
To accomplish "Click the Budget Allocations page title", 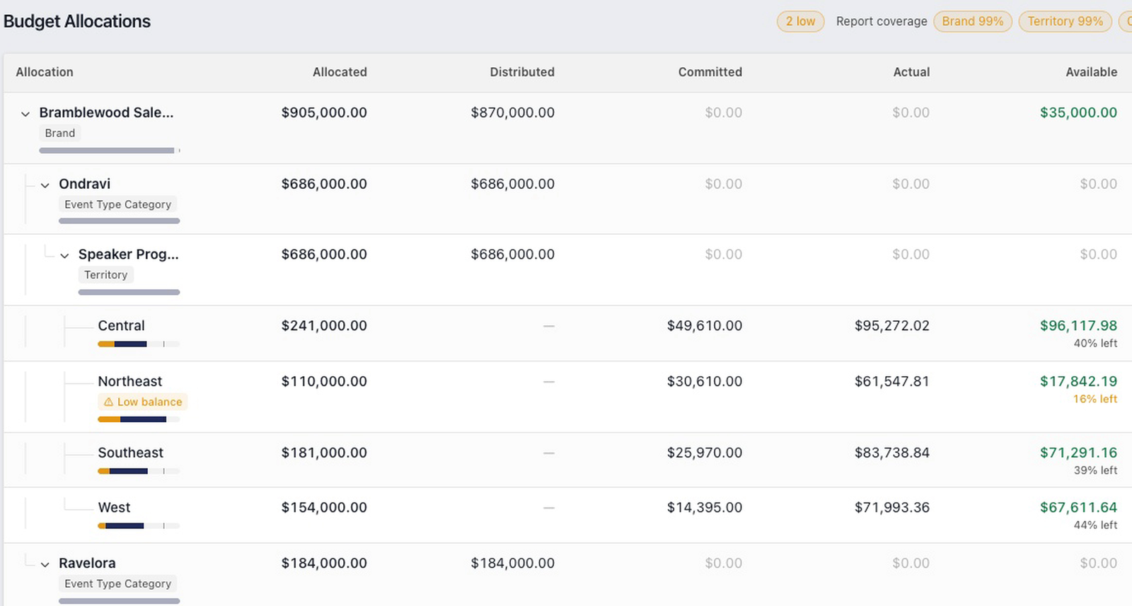I will coord(77,21).
